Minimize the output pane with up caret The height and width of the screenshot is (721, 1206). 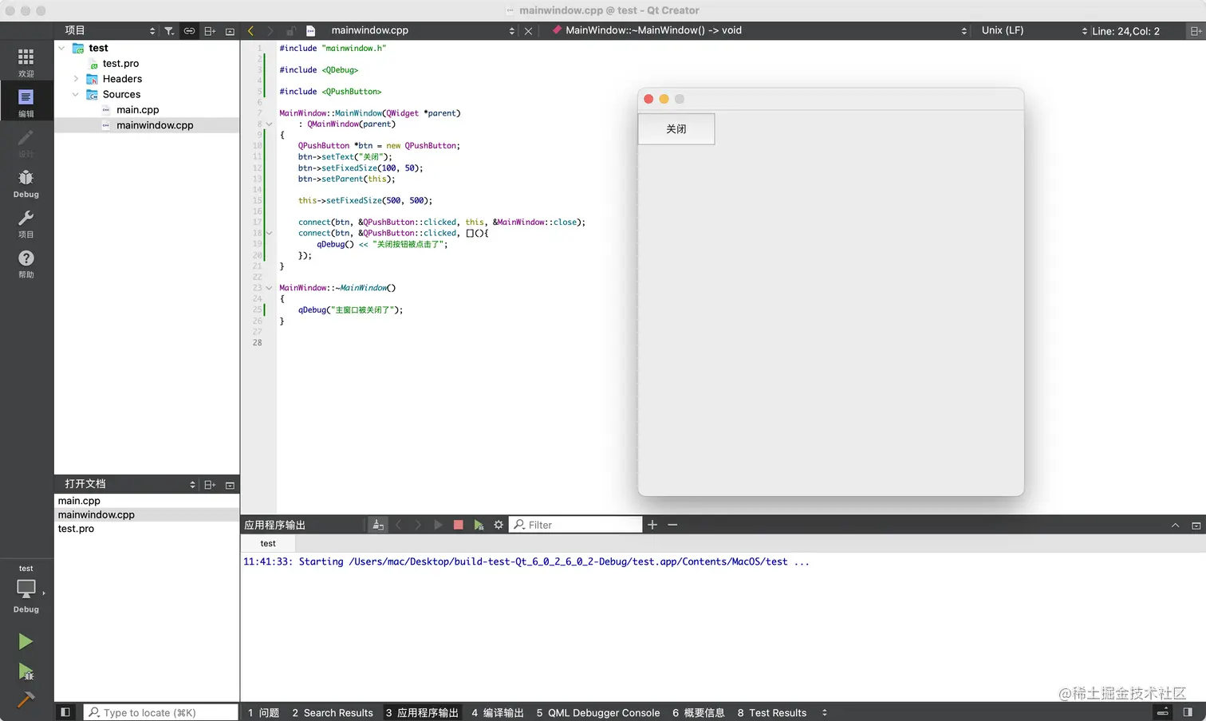tap(1175, 525)
